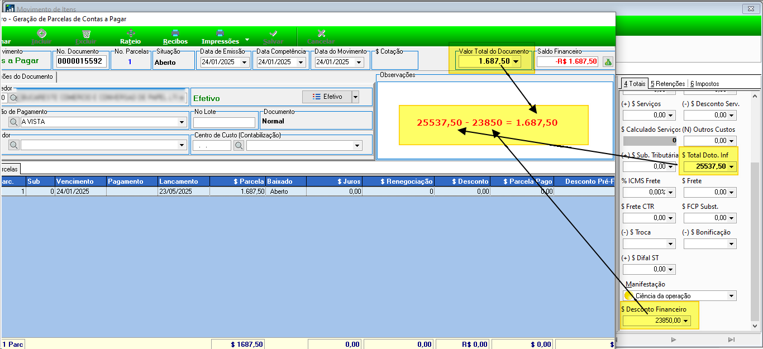Viewport: 763px width, 349px height.
Task: Click the list icon on Efetivo button
Action: [x=316, y=97]
